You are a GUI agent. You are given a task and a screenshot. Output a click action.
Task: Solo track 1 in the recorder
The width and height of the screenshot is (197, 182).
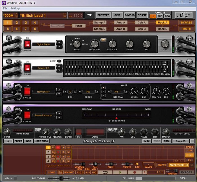pyautogui.click(x=63, y=147)
